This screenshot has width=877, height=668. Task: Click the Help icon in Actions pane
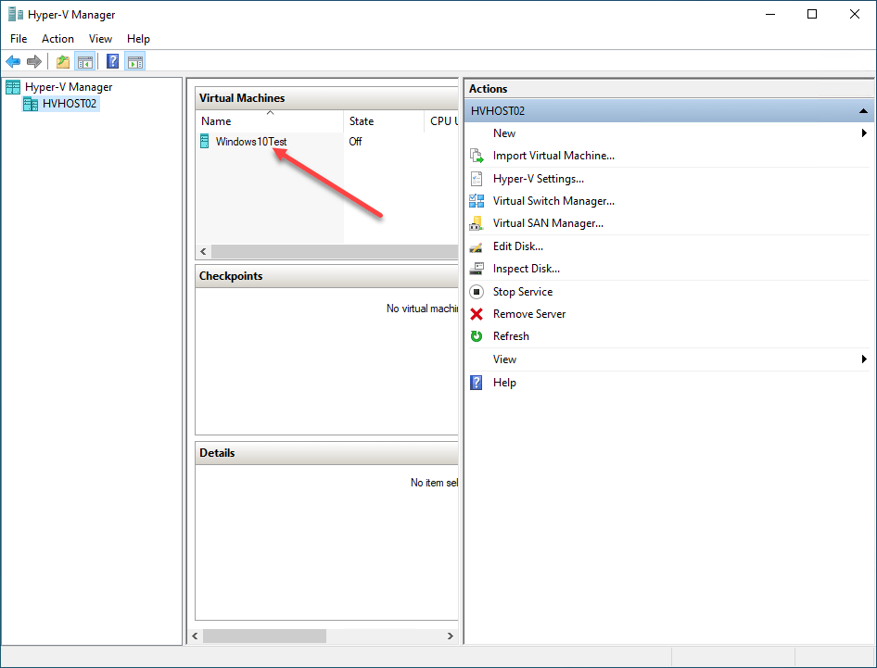click(x=477, y=383)
